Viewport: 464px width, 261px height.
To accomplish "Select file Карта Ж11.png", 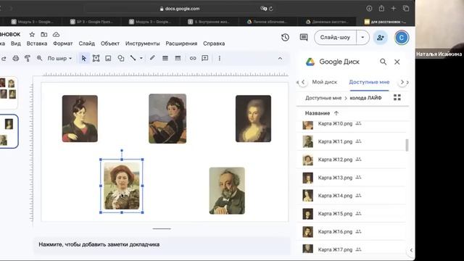I will [x=351, y=142].
